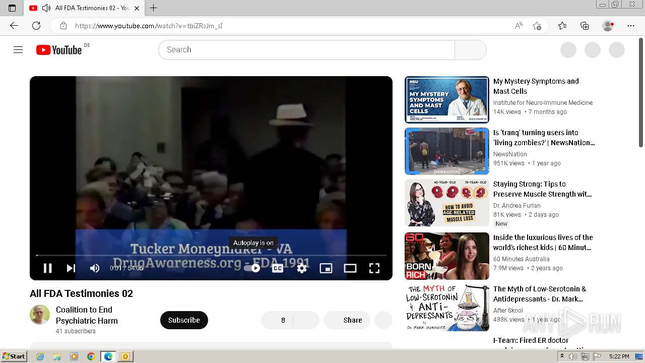Mute the video volume icon
This screenshot has width=645, height=363.
95,268
